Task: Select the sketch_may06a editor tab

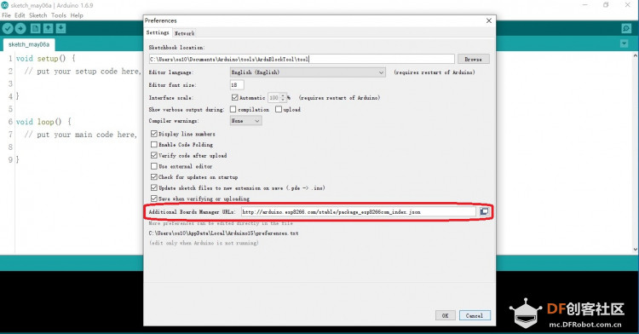Action: 28,44
